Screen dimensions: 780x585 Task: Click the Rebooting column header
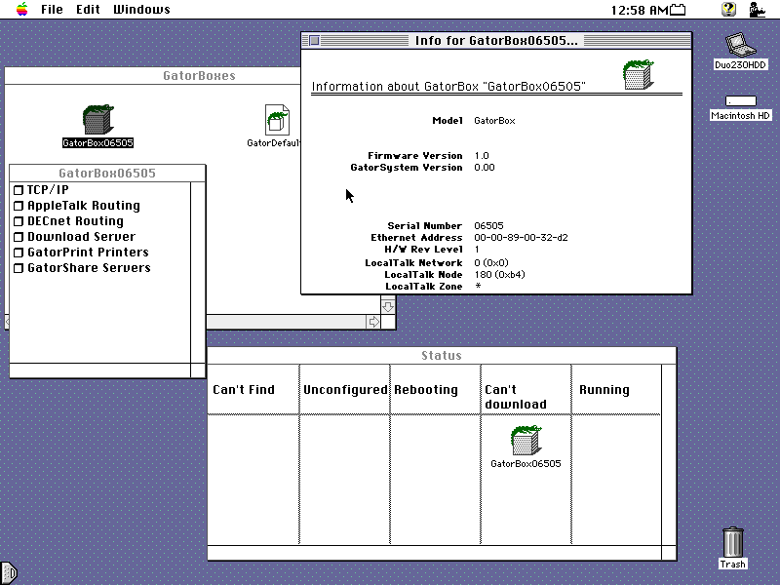pos(426,389)
